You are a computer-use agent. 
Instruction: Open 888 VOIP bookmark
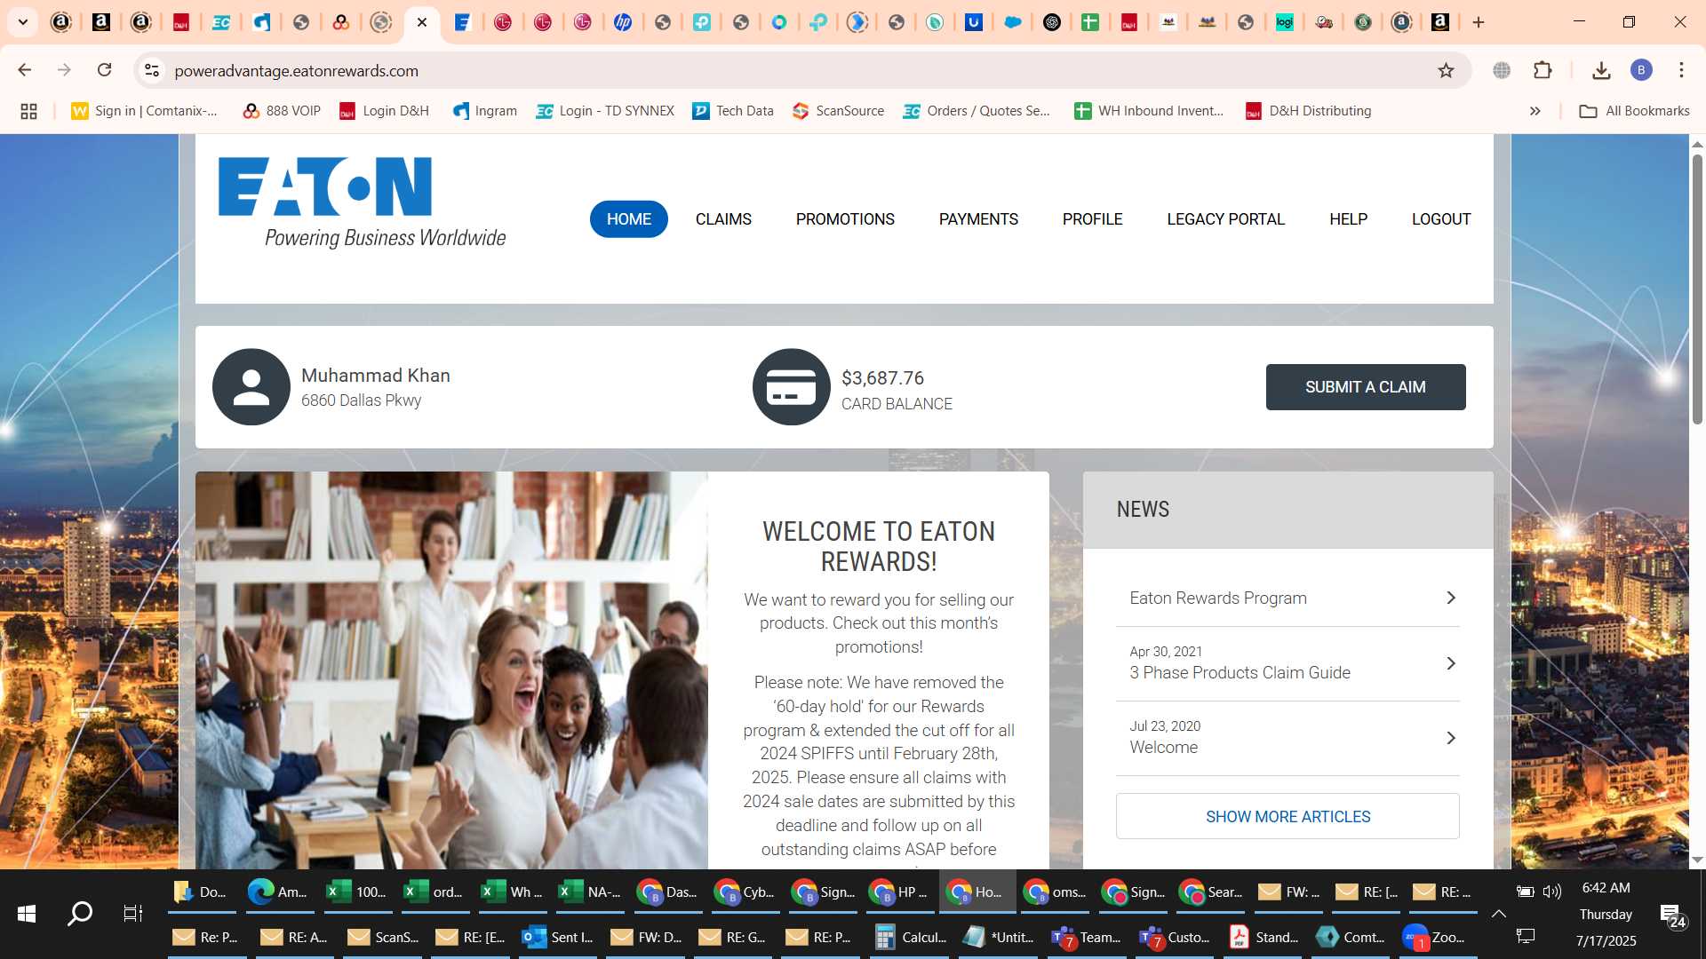(282, 111)
